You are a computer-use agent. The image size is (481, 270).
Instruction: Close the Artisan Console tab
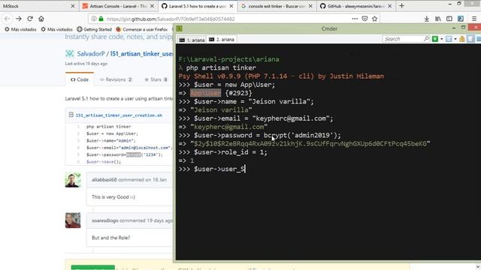click(x=152, y=6)
